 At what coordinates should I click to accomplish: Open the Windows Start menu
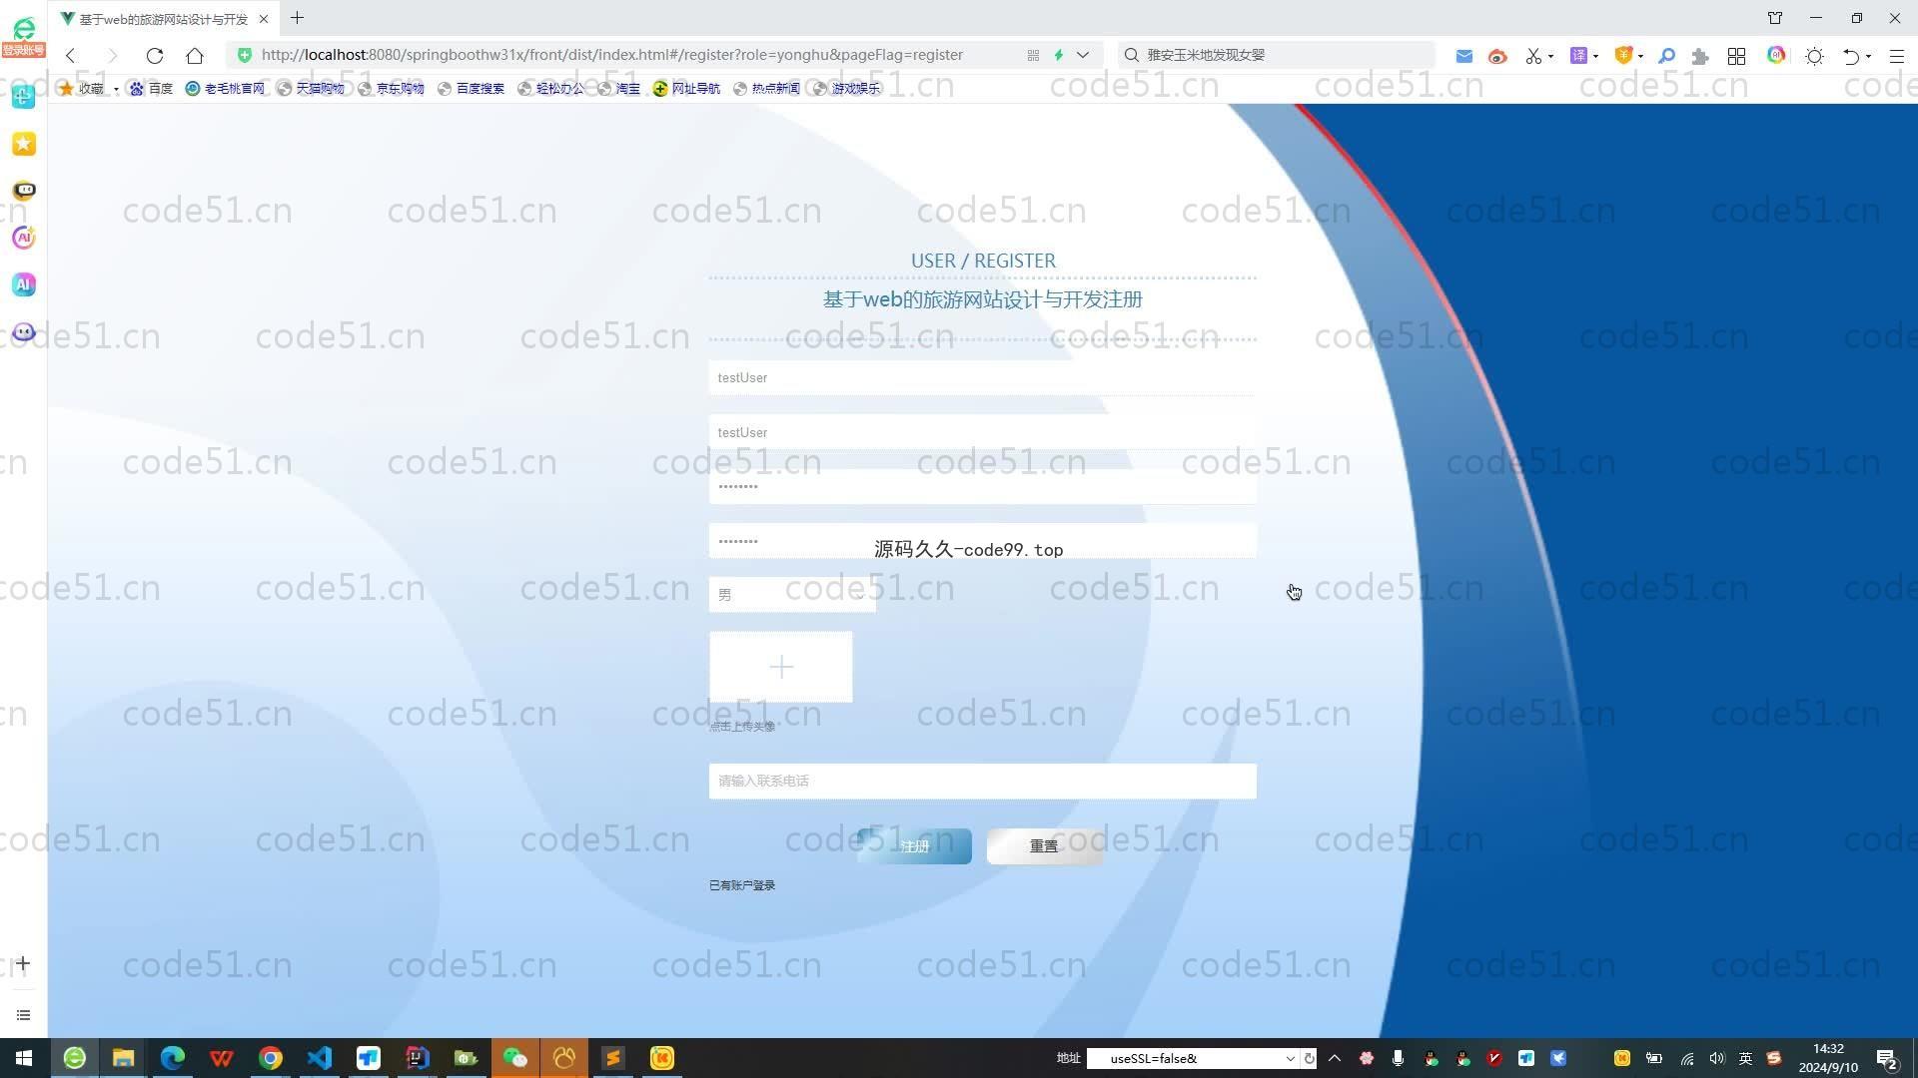[x=24, y=1058]
